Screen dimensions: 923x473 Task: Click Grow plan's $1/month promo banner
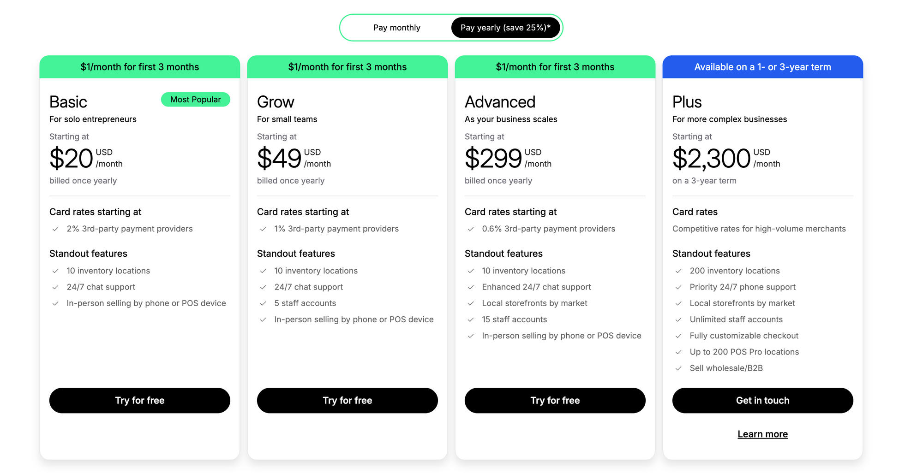[x=347, y=67]
